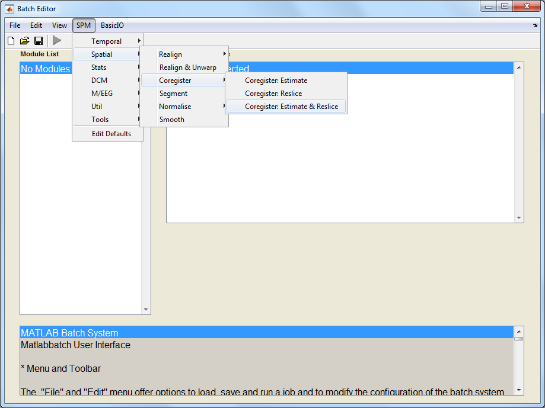This screenshot has width=545, height=408.
Task: Click the Open folder toolbar icon
Action: 24,41
